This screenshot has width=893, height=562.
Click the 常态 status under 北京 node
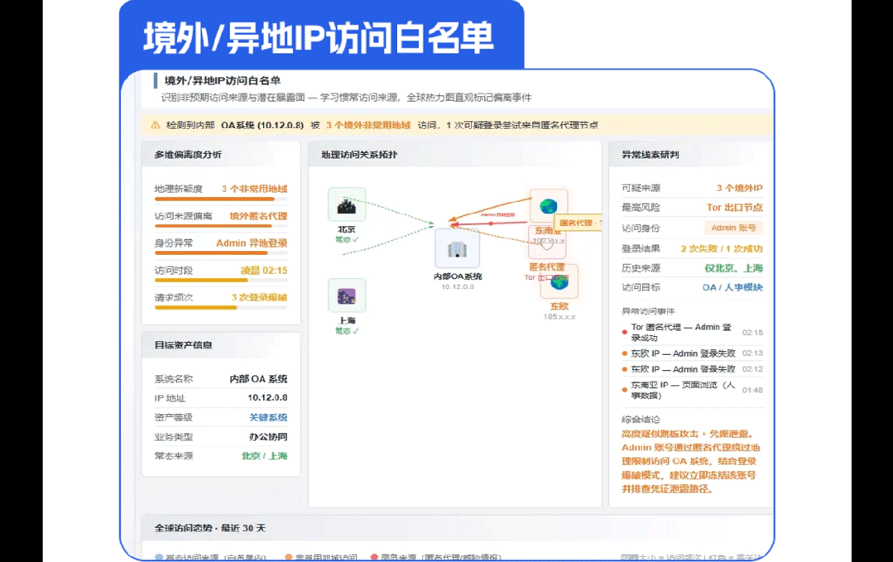coord(347,240)
